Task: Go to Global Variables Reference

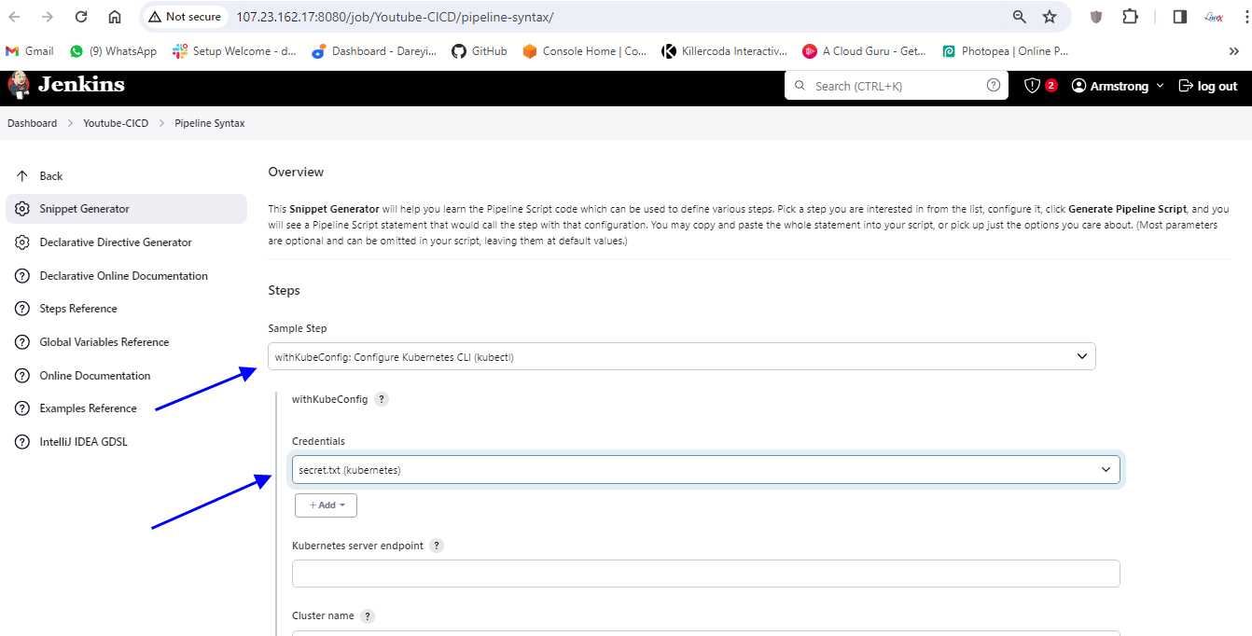Action: (x=104, y=342)
